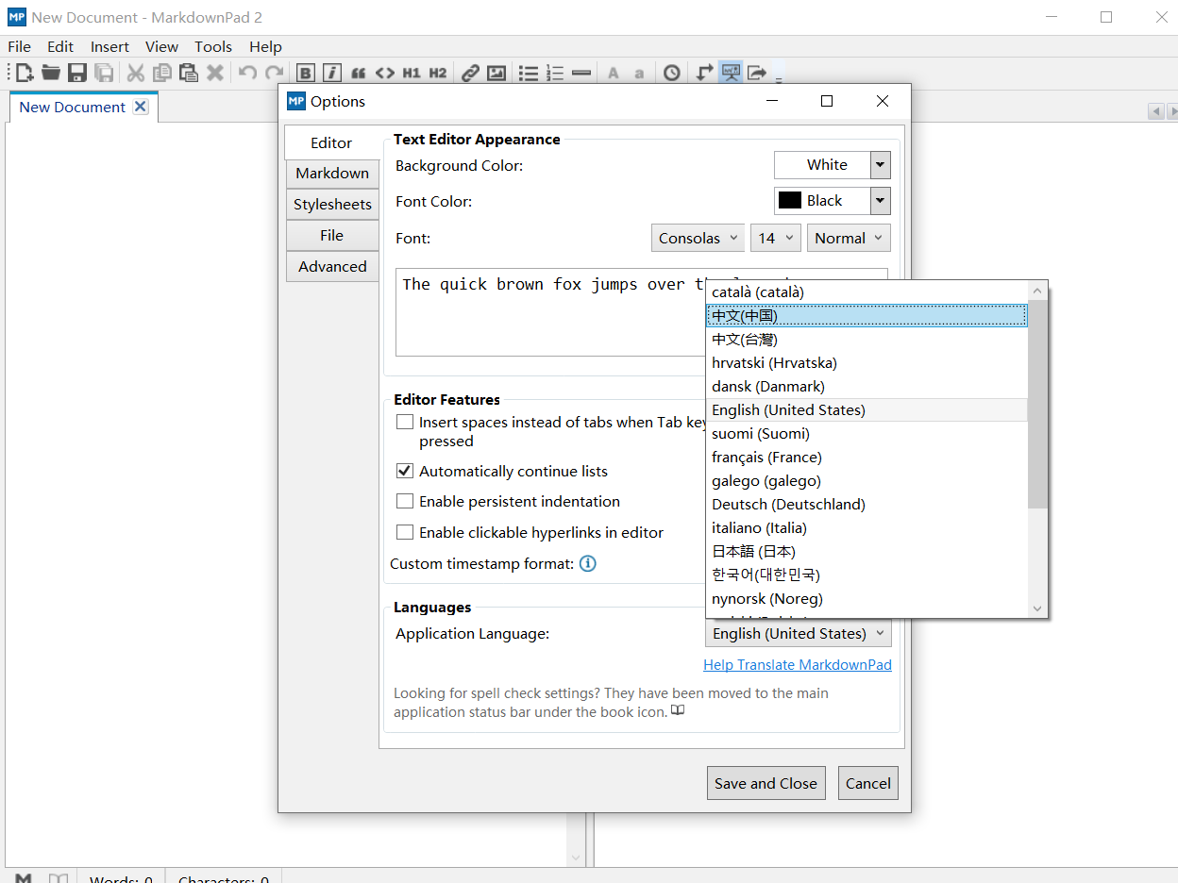This screenshot has height=883, width=1178.
Task: Open the File menu
Action: click(19, 46)
